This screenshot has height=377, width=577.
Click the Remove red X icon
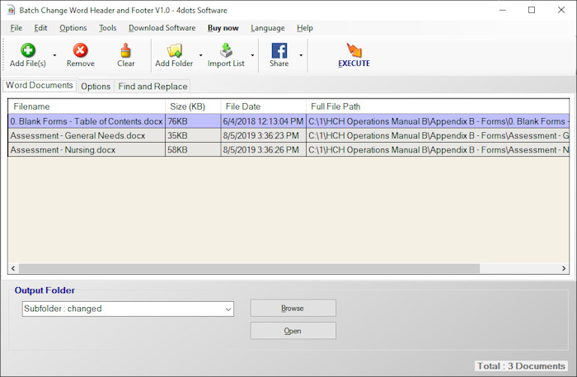tap(80, 50)
